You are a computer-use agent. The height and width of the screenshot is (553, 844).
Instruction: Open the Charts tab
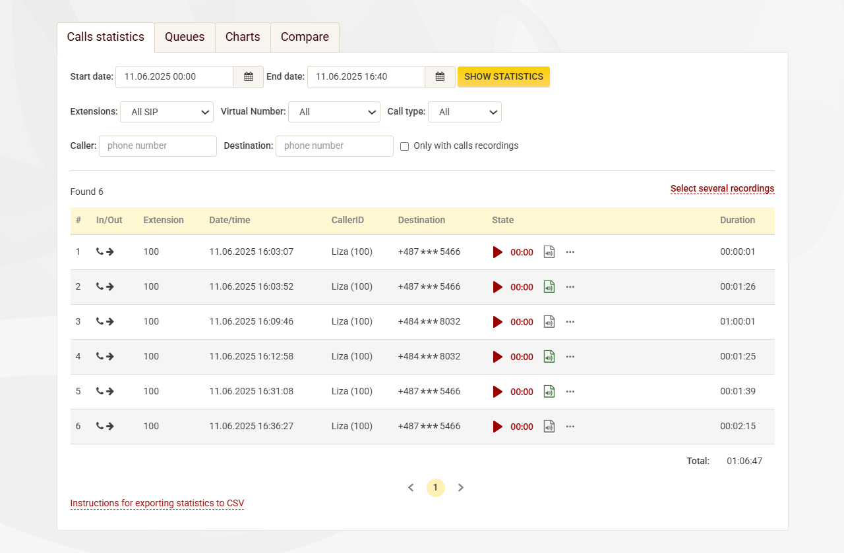242,37
